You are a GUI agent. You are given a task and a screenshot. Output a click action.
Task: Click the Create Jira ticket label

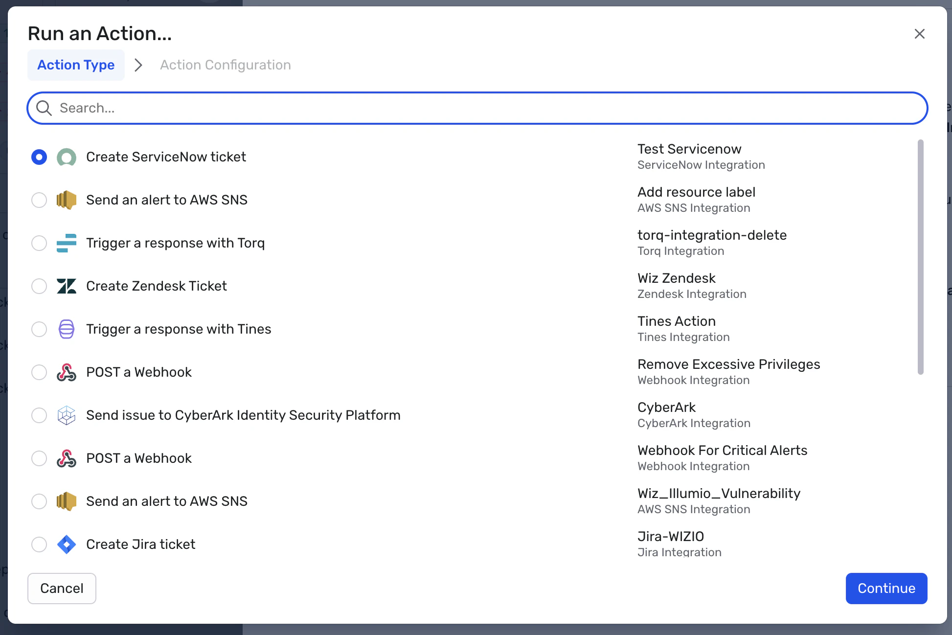[141, 544]
